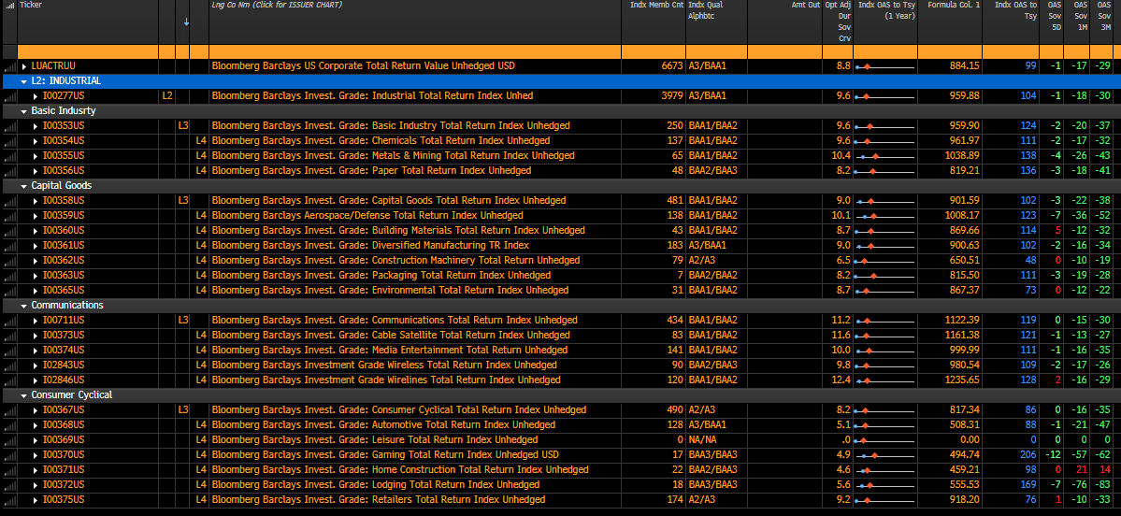Click the chart bars icon beside LUACTRUU

9,66
